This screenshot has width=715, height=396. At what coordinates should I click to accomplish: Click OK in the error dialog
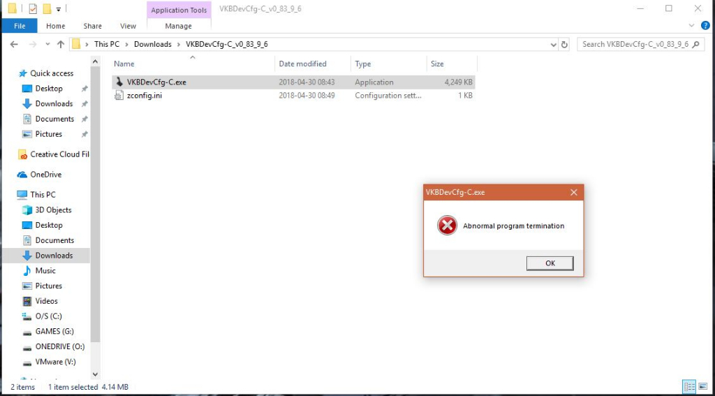pos(550,263)
